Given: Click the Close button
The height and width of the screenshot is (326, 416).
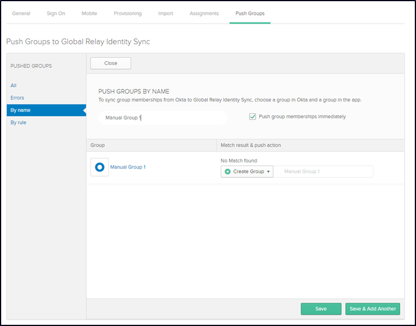Looking at the screenshot, I should (x=111, y=63).
